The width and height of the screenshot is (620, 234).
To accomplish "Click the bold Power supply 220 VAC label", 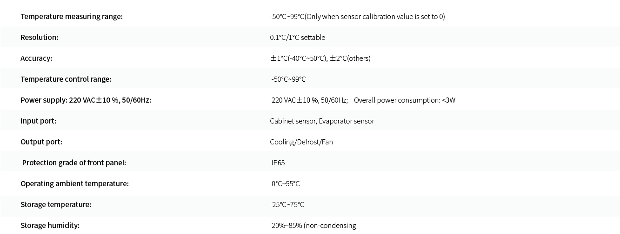I will (x=86, y=100).
